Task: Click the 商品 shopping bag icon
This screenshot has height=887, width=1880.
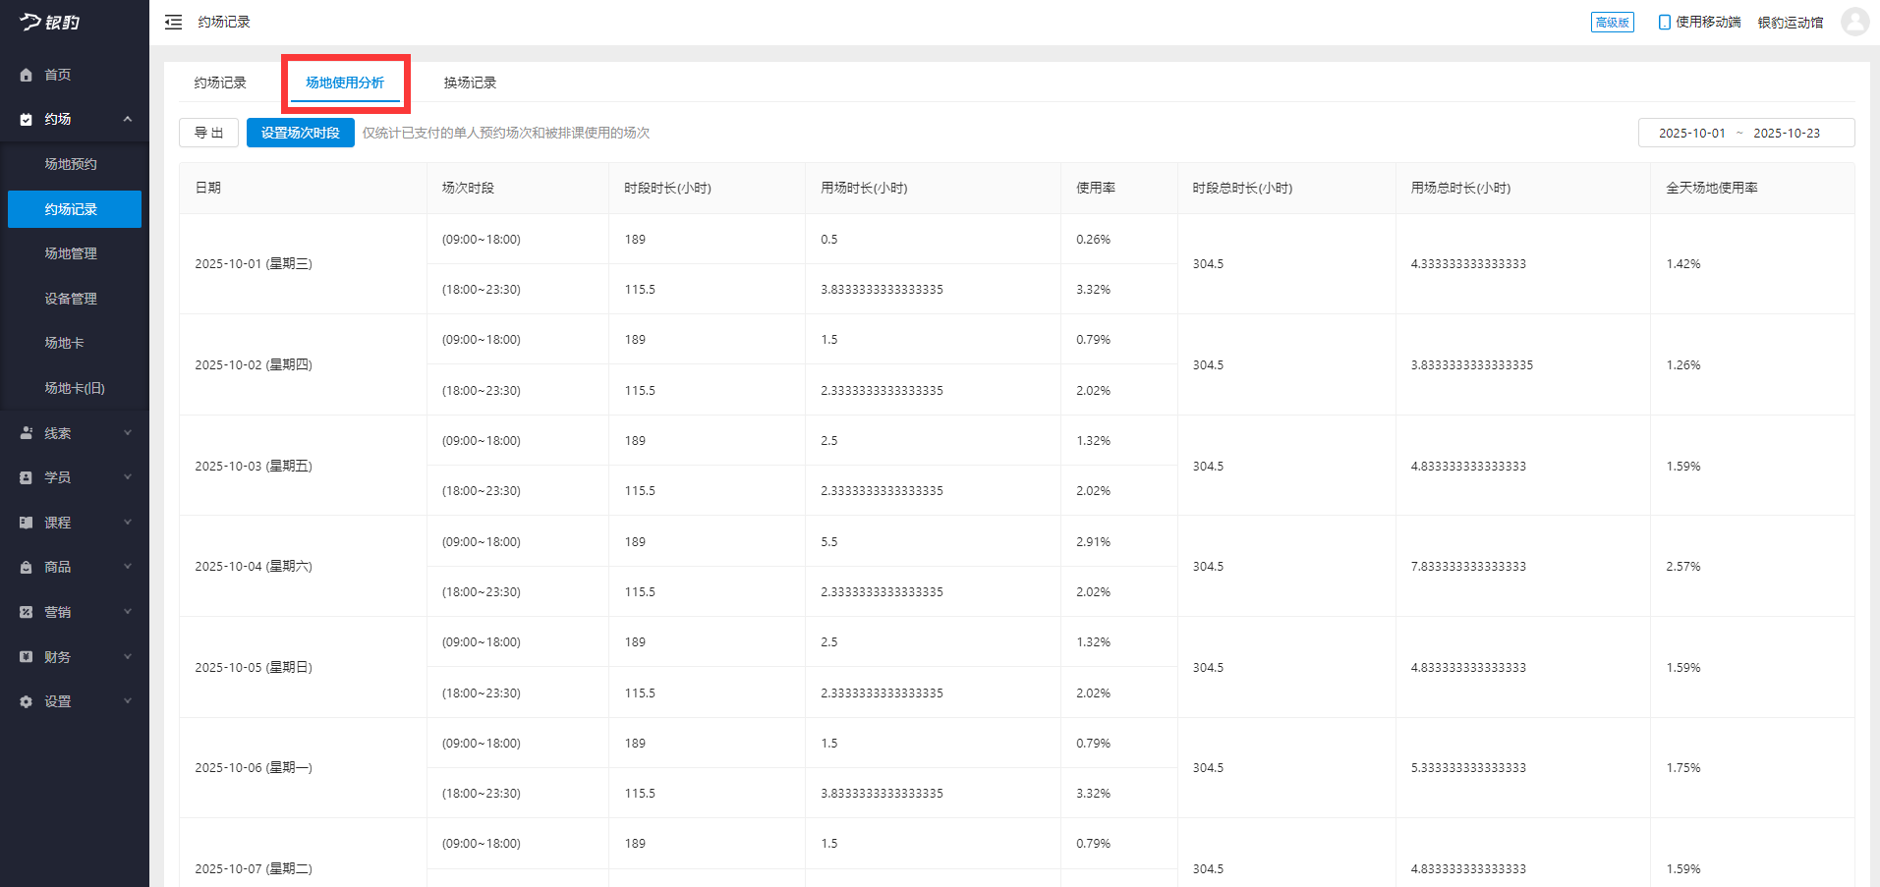Action: 27,567
